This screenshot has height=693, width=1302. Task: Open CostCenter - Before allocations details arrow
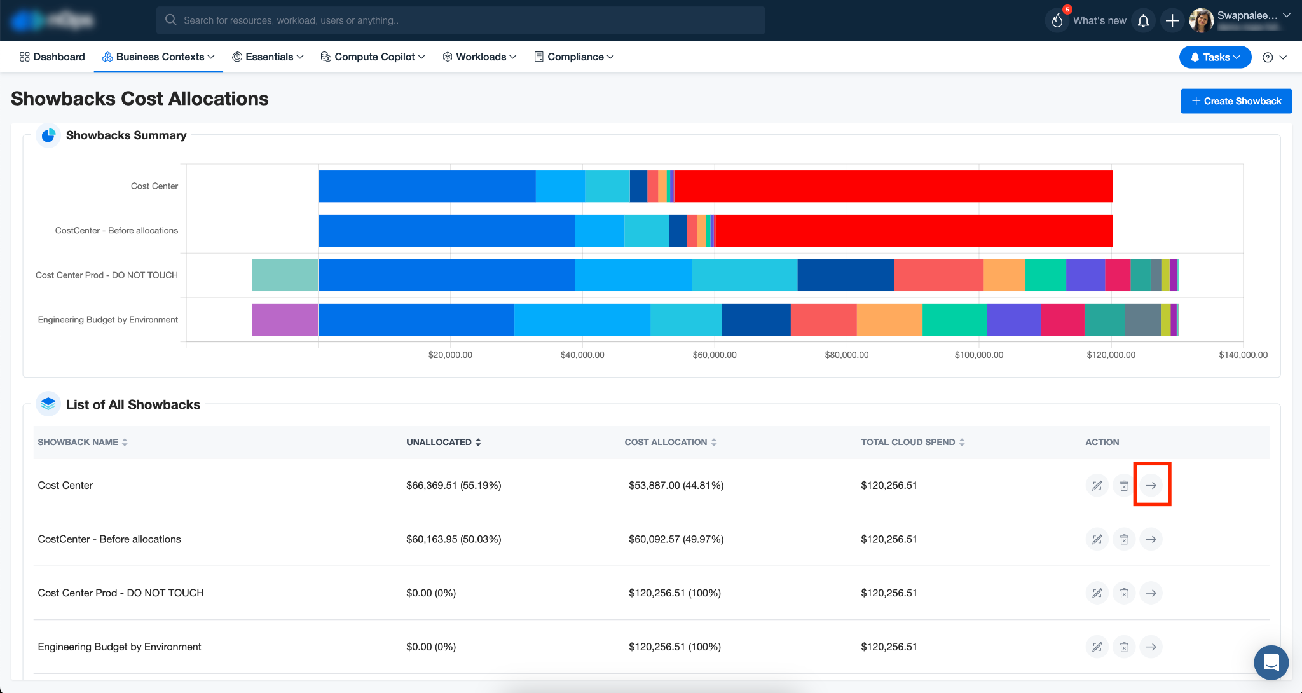point(1151,539)
